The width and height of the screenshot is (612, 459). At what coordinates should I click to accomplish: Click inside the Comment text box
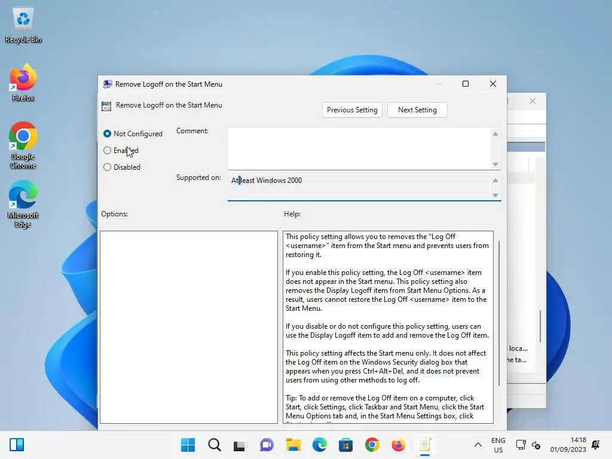359,149
